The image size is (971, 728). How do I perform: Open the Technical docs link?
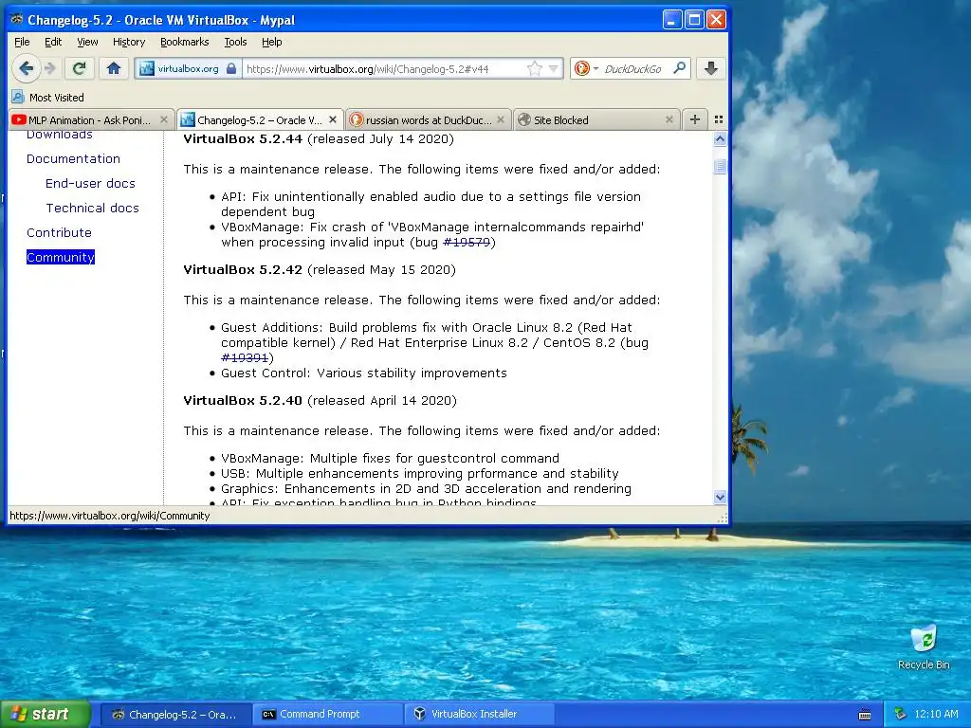92,208
